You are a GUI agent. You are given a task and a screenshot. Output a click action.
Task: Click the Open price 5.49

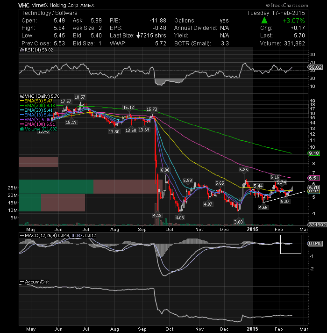point(59,21)
